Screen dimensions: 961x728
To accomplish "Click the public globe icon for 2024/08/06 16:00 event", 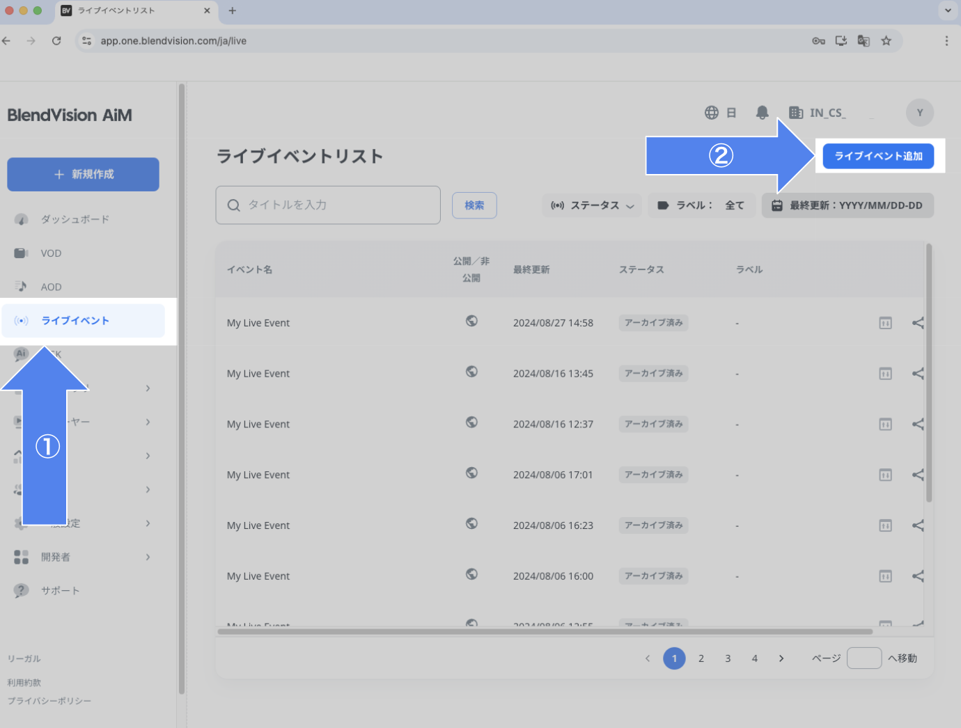I will (x=471, y=574).
